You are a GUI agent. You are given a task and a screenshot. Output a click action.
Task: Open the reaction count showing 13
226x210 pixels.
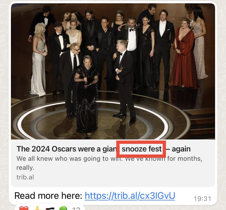pos(76,209)
